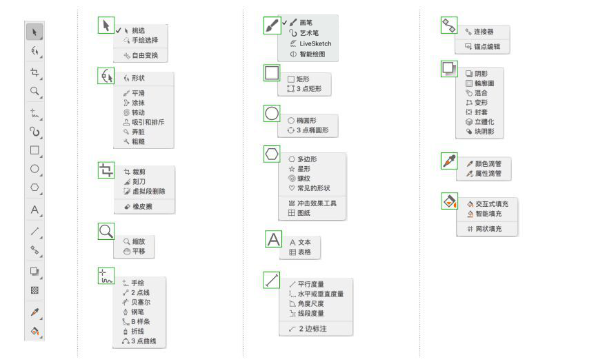This screenshot has height=364, width=596.
Task: Select 网状填充 from fill flyout
Action: (x=488, y=229)
